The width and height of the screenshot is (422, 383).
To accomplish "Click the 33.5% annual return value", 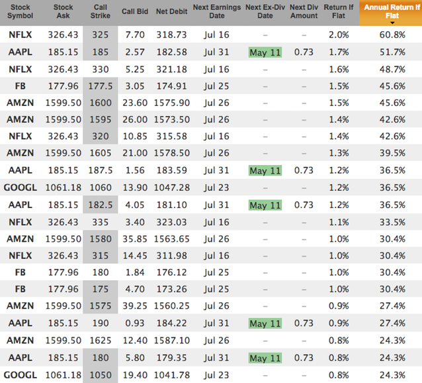I will pos(392,222).
